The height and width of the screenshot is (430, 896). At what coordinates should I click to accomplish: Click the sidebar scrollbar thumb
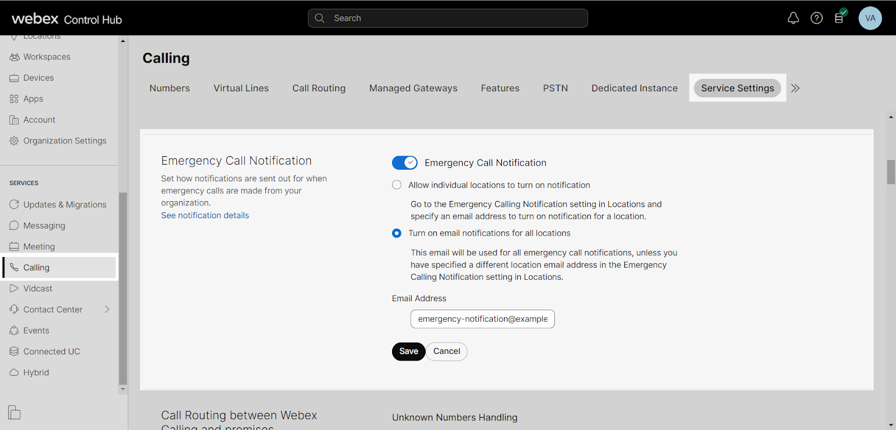click(x=123, y=288)
